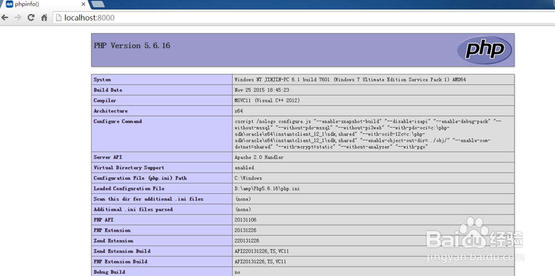Click the 'MSVC11 (Visual C++ 2012)' value
Viewport: 555px width, 276px height.
(268, 101)
